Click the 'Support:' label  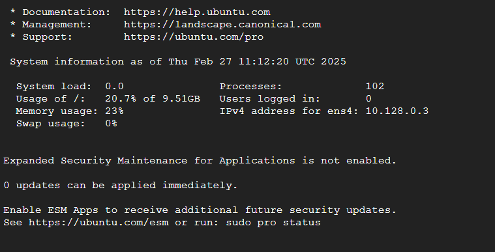coord(48,37)
